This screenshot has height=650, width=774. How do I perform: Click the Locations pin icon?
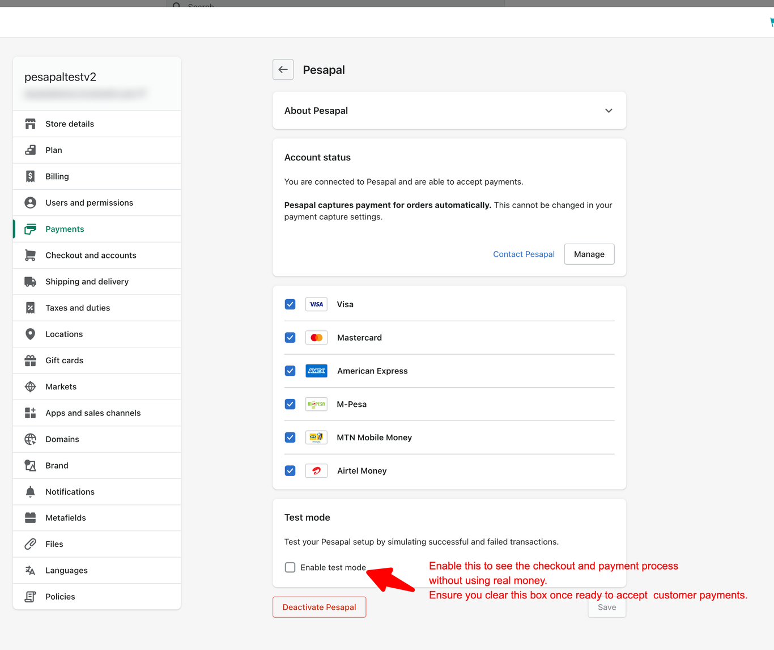click(x=31, y=334)
